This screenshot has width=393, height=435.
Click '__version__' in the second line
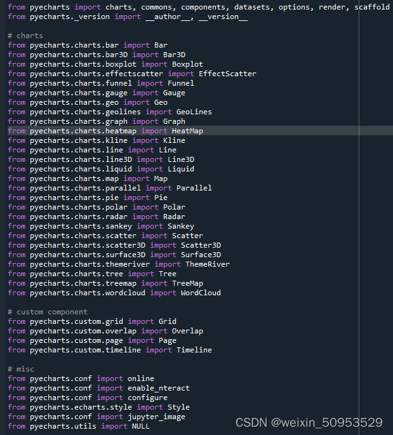pyautogui.click(x=223, y=17)
